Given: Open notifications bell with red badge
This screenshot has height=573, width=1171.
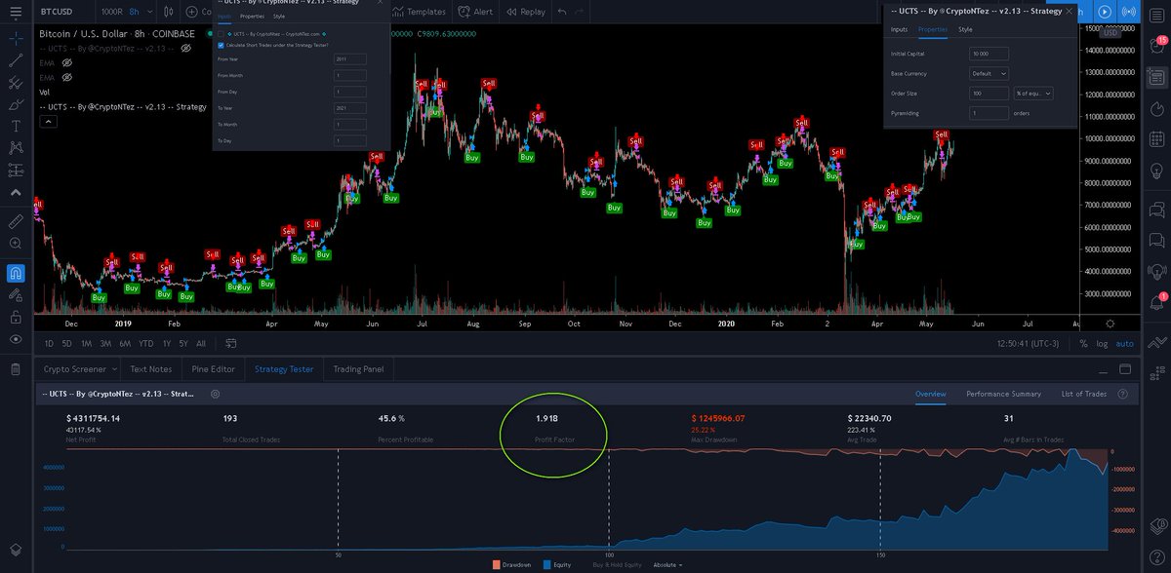Looking at the screenshot, I should (x=1157, y=304).
